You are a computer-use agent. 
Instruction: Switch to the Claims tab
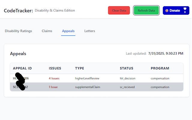(47, 31)
